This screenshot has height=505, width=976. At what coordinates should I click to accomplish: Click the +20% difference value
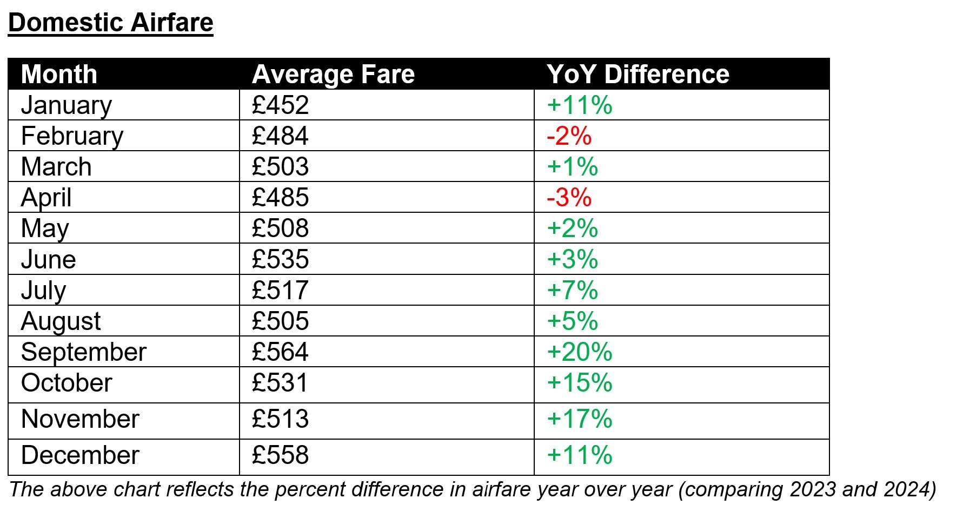579,352
